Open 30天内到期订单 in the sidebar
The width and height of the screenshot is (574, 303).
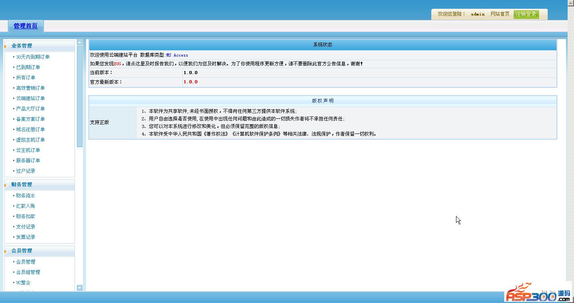point(33,57)
